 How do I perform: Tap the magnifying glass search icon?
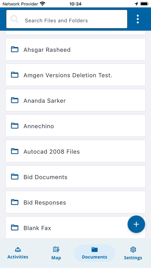pos(15,19)
